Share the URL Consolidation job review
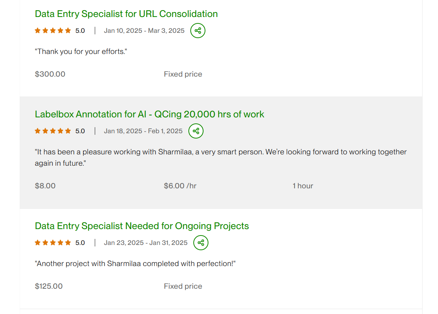 click(x=198, y=31)
